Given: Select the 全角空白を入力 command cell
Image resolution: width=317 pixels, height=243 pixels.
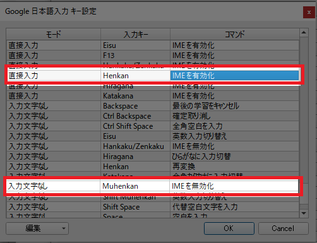Looking at the screenshot, I should pos(234,126).
